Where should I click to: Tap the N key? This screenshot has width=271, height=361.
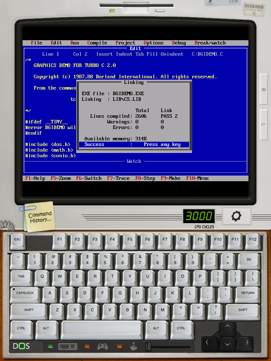coord(145,311)
